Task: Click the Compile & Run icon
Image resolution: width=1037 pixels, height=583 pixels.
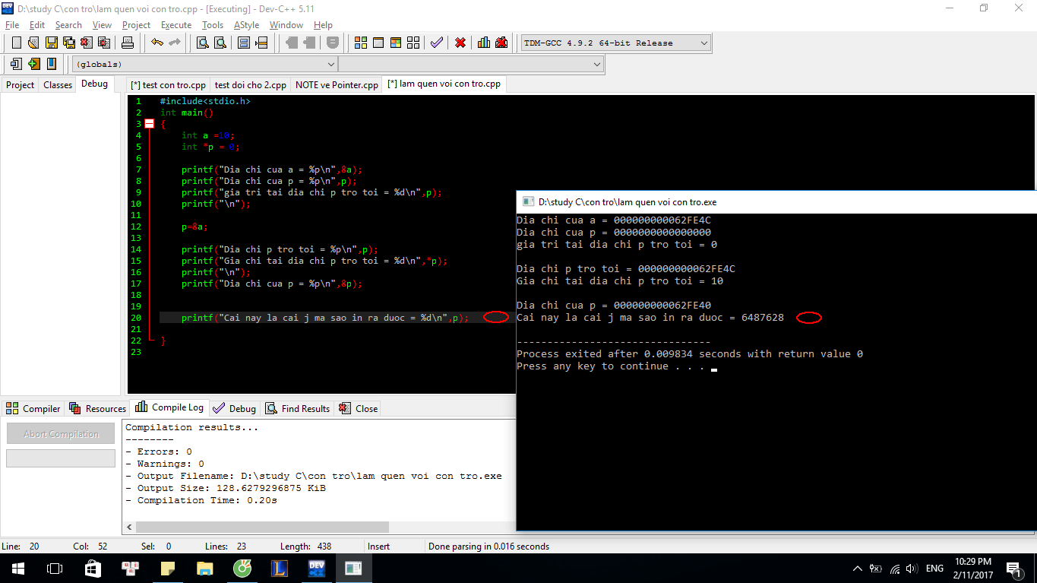Action: pyautogui.click(x=395, y=43)
